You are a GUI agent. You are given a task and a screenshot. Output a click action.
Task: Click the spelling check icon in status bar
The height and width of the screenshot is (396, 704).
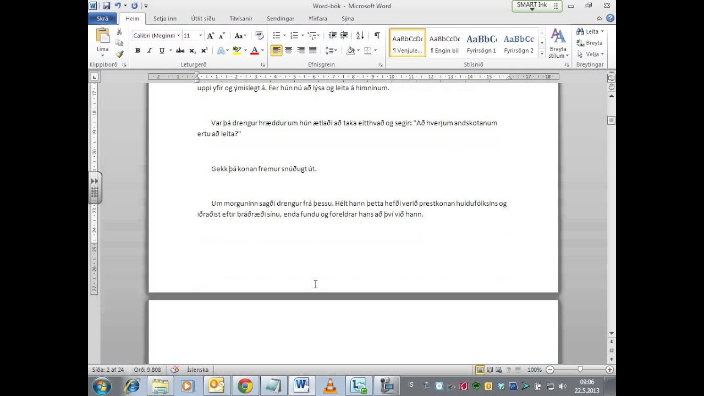175,370
